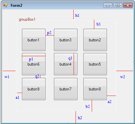Click the groupBox1 caption label
The image size is (135, 124).
[x=27, y=19]
